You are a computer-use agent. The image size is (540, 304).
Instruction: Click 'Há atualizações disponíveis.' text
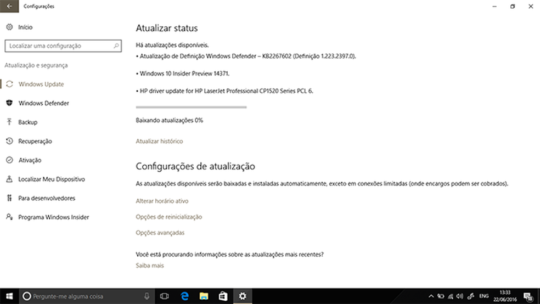[x=172, y=45]
